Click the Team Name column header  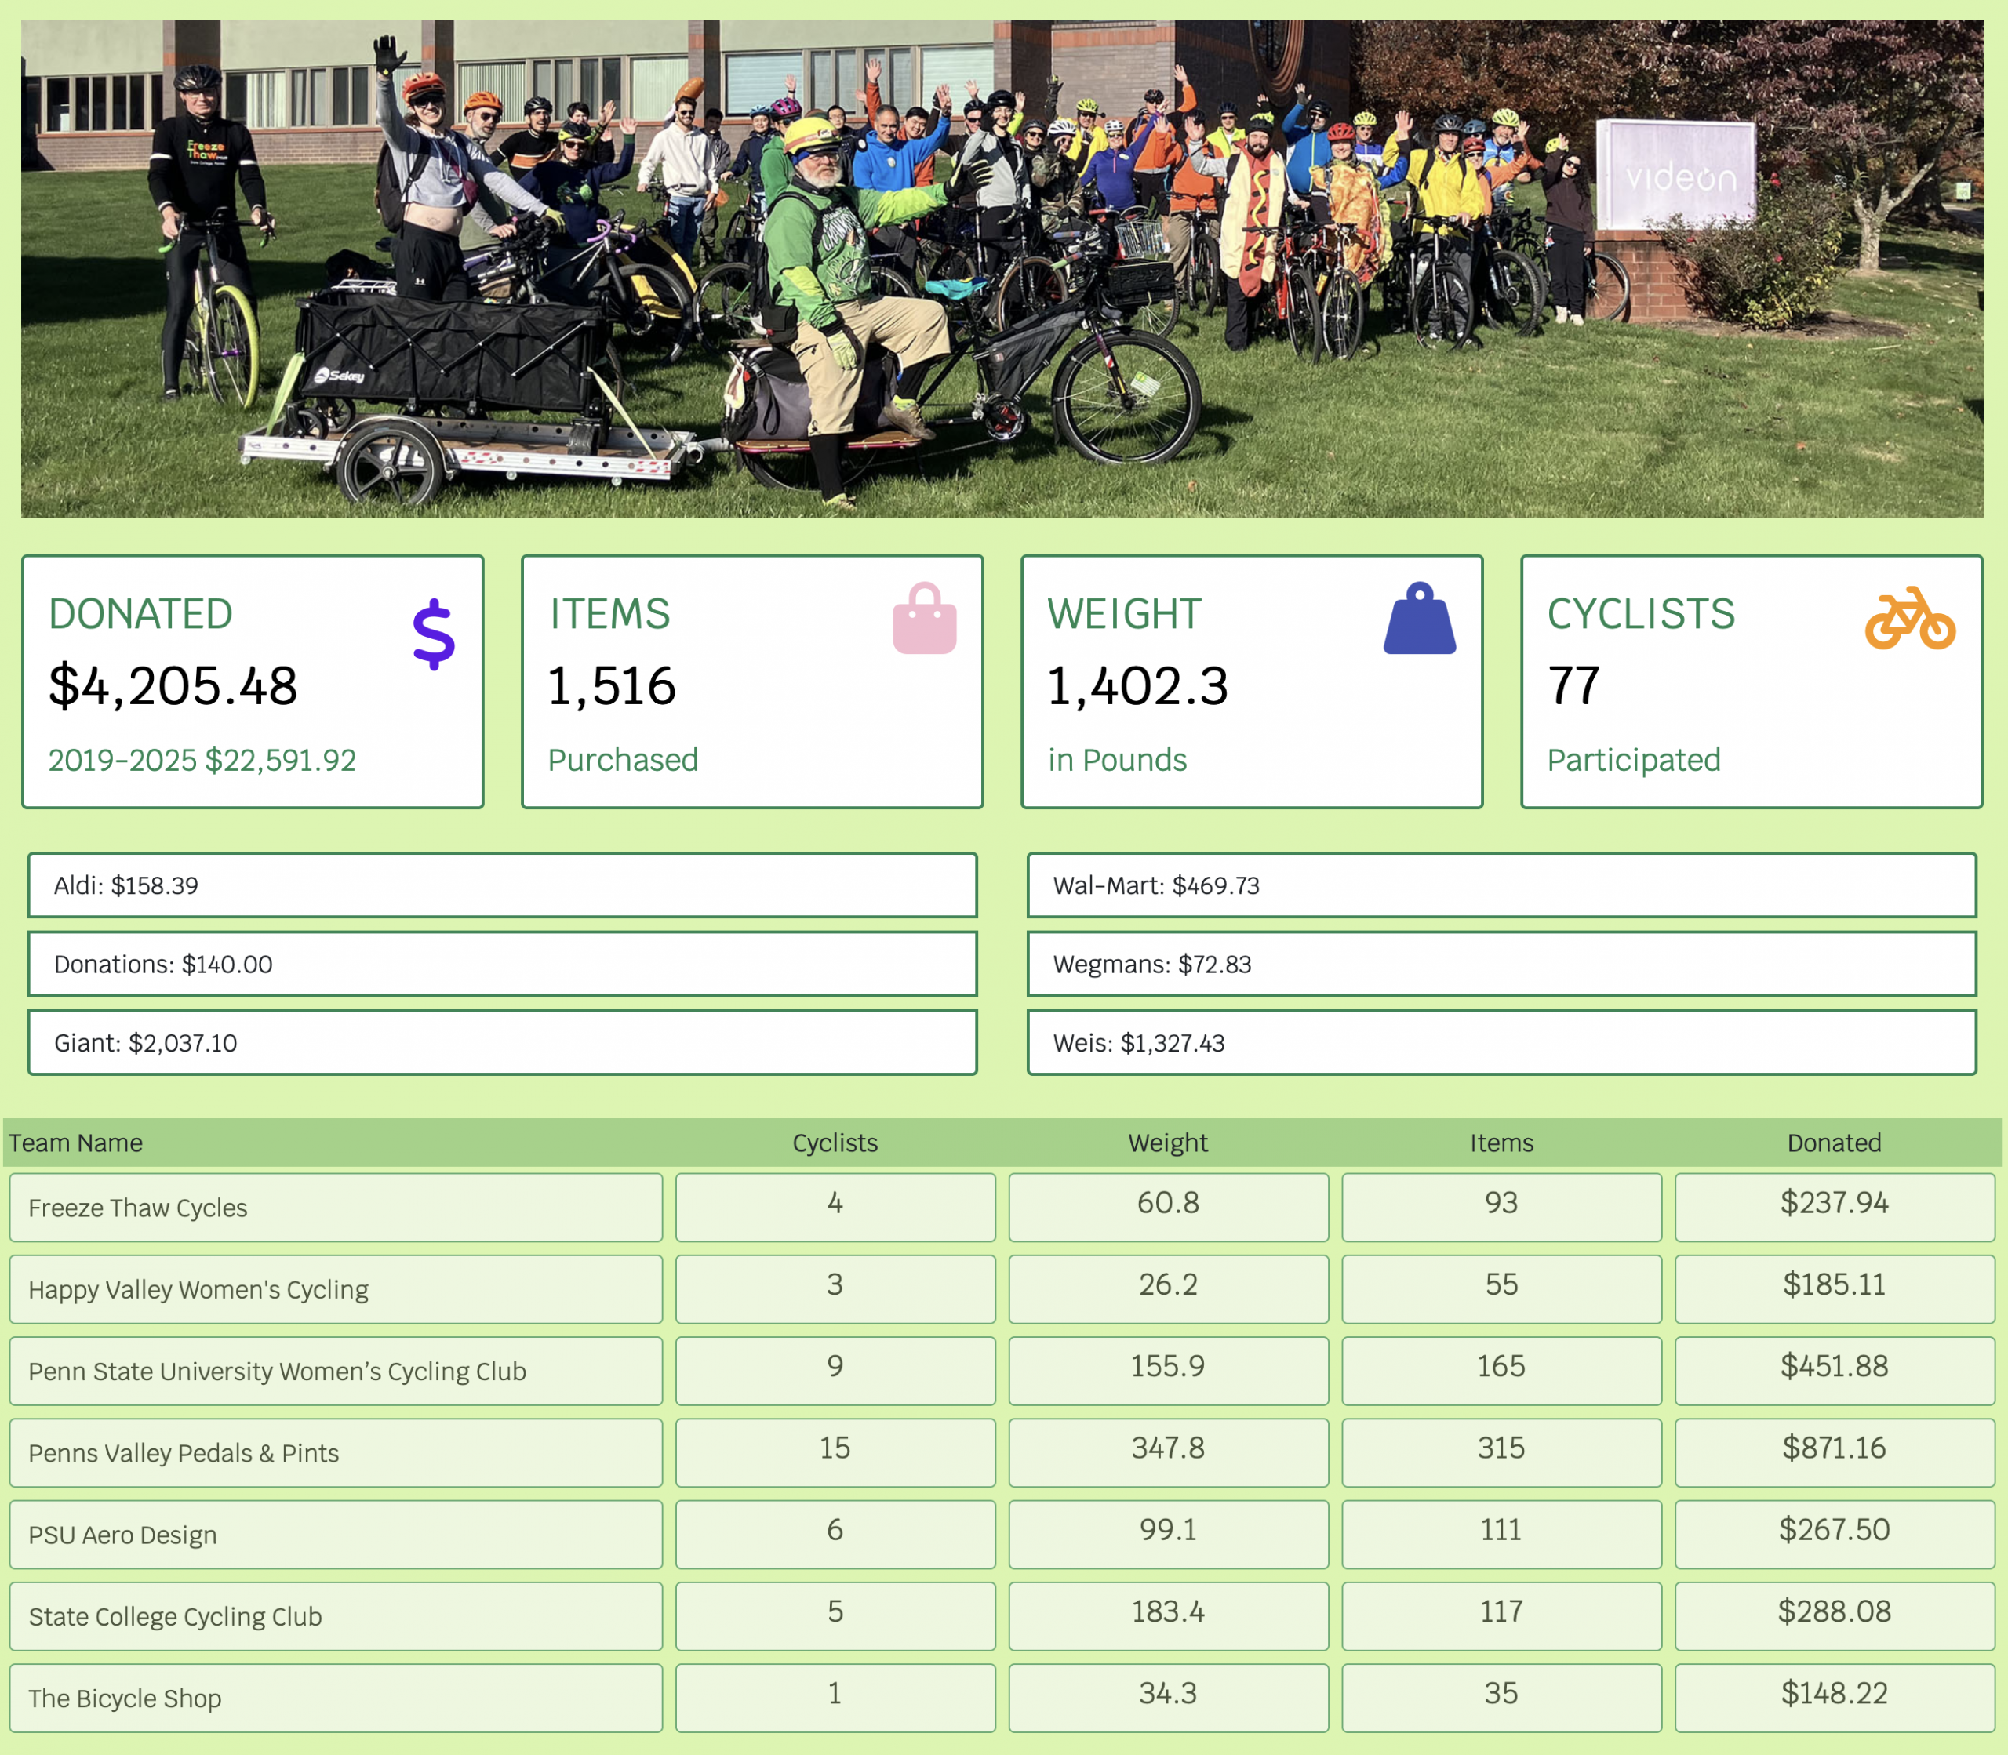point(75,1143)
